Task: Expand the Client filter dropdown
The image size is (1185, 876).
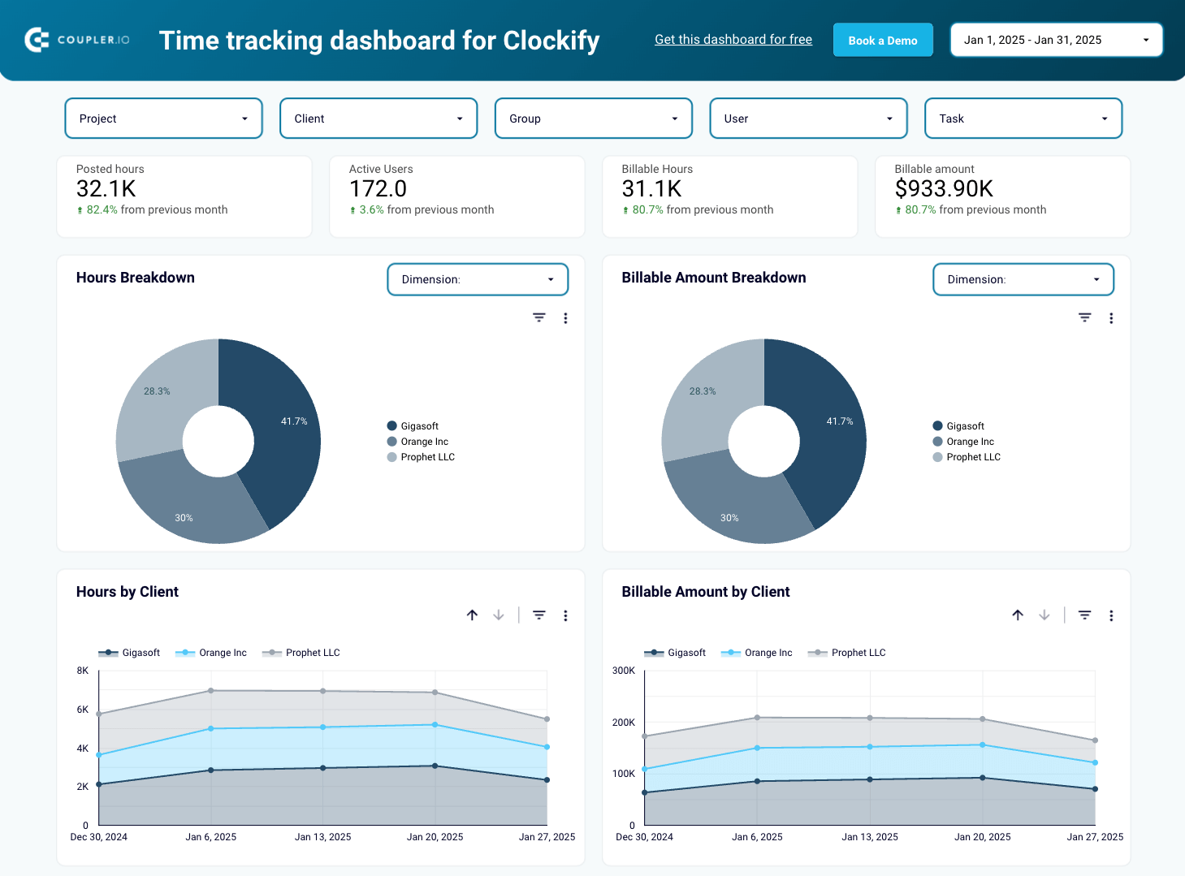Action: tap(378, 118)
